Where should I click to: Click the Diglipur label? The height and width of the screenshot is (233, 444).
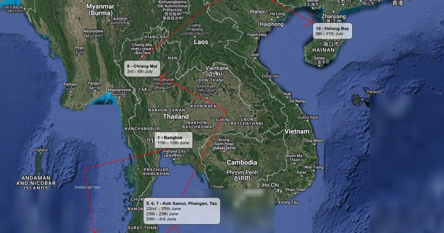point(41,150)
